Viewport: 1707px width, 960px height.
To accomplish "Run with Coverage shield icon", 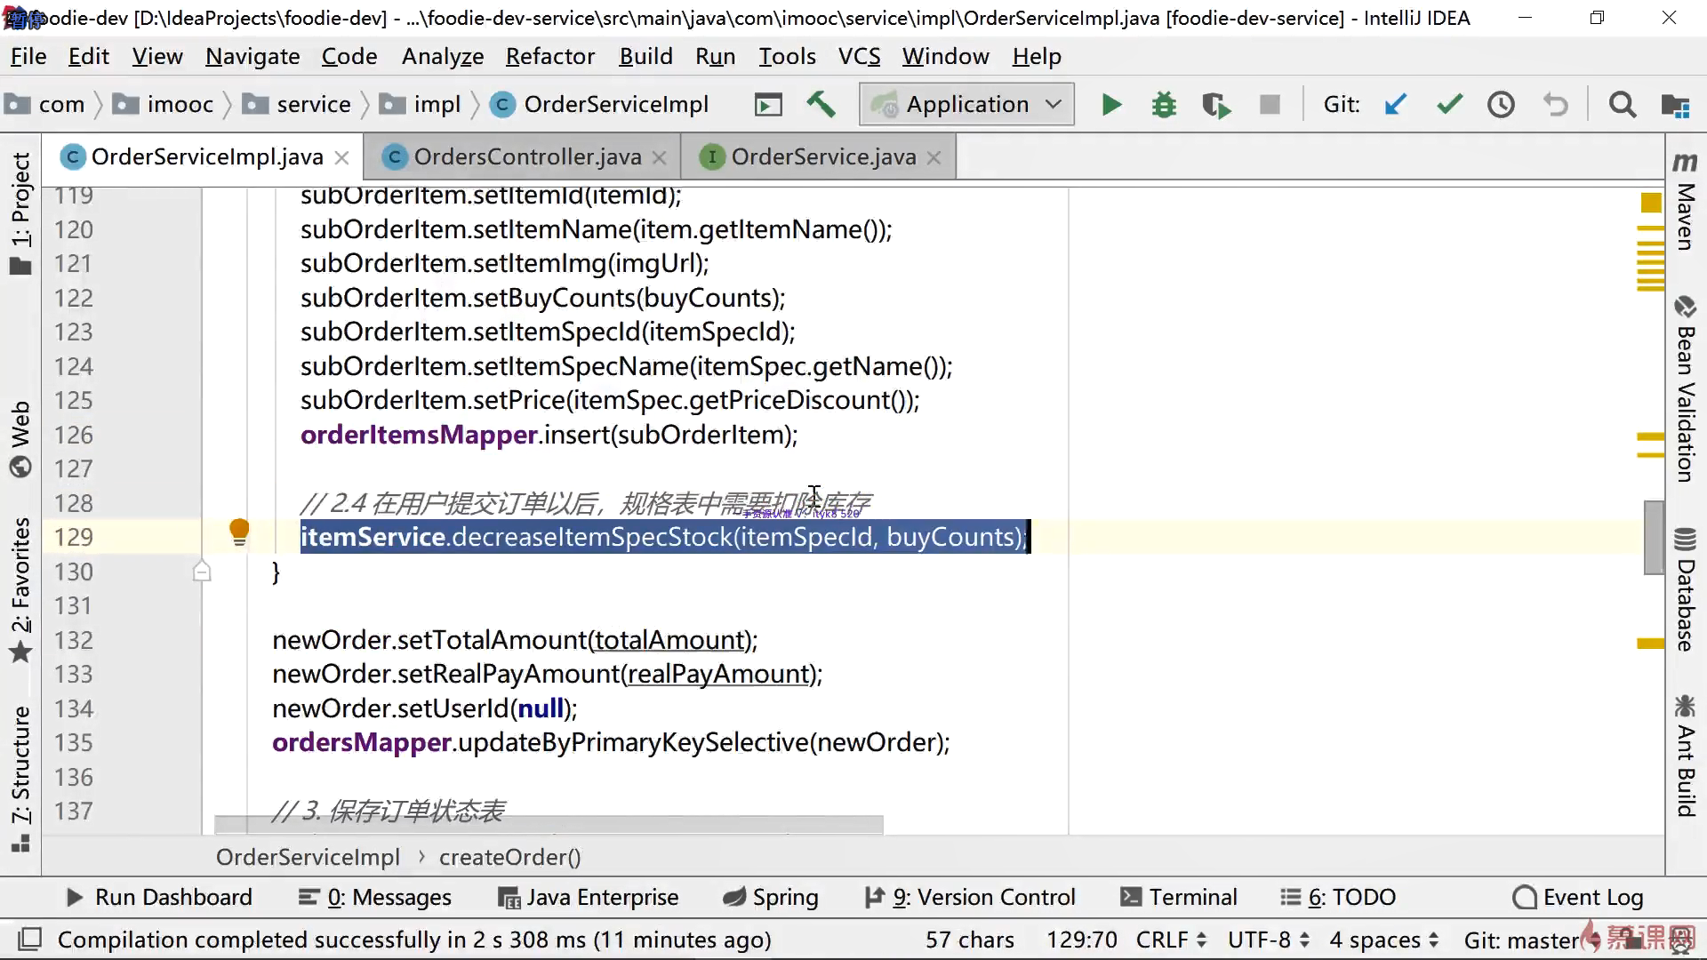I will tap(1215, 105).
